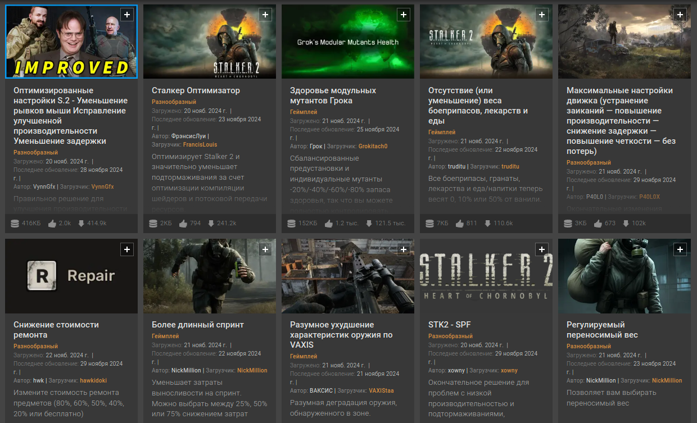Click uploader link P40L0X
Viewport: 697px width, 423px height.
point(650,197)
